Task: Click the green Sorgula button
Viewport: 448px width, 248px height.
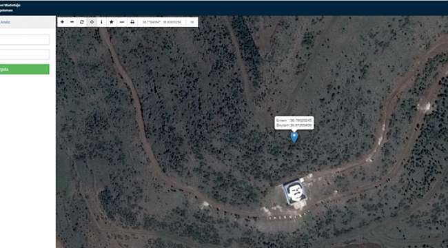Action: click(25, 69)
